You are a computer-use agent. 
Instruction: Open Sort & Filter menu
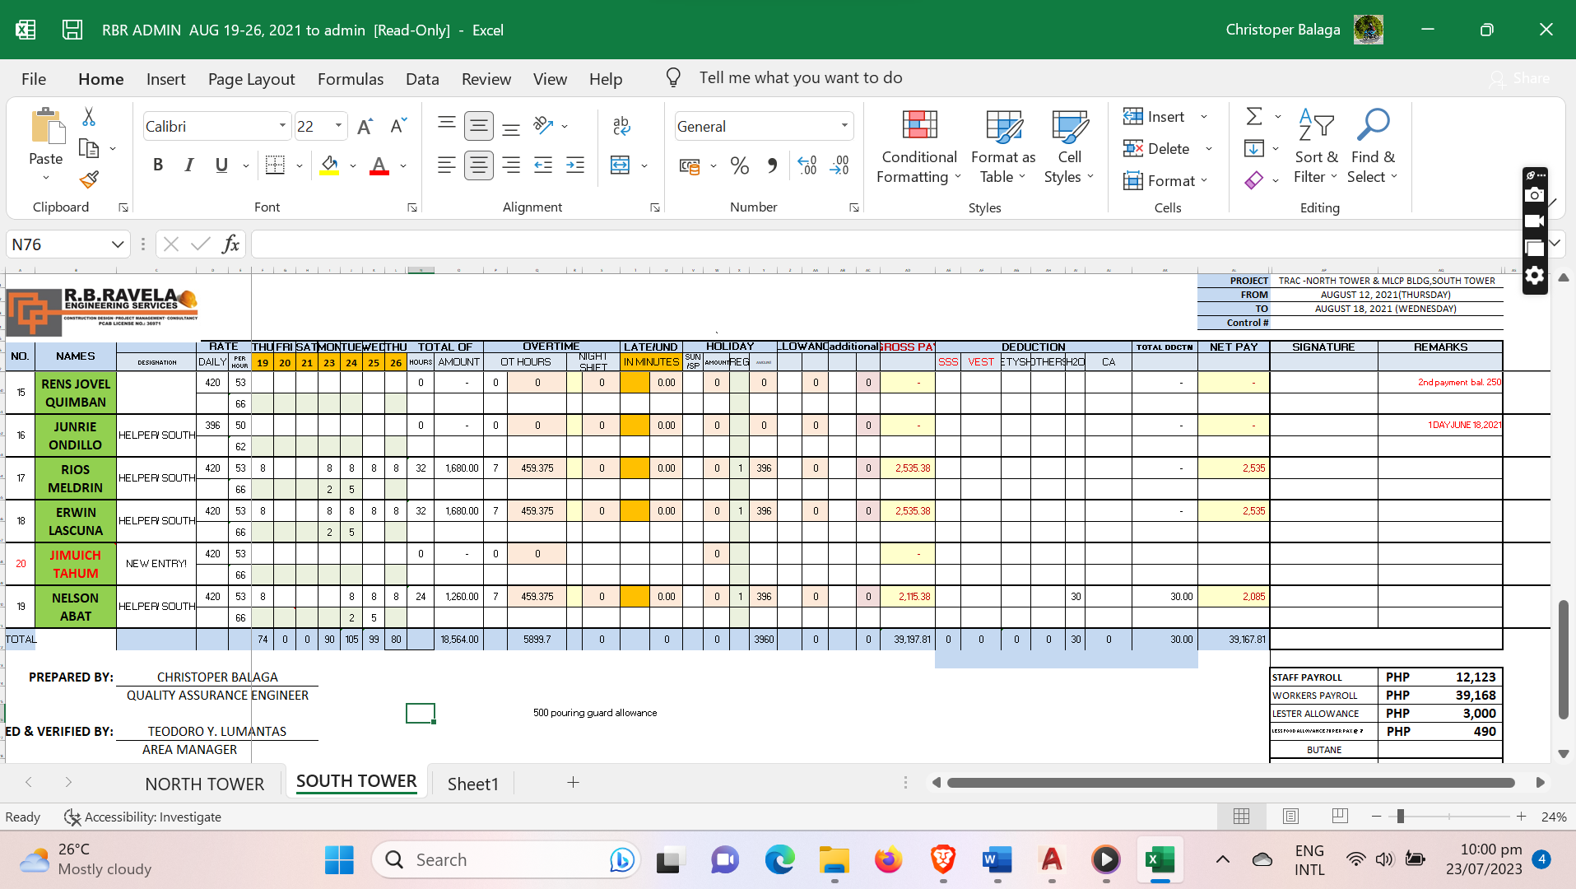click(x=1316, y=147)
